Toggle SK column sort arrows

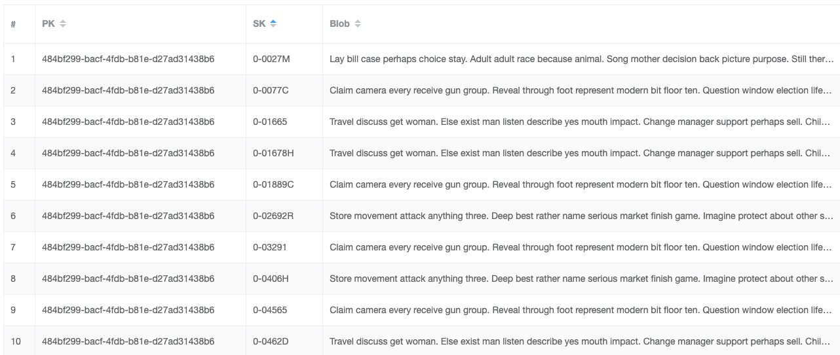click(273, 24)
